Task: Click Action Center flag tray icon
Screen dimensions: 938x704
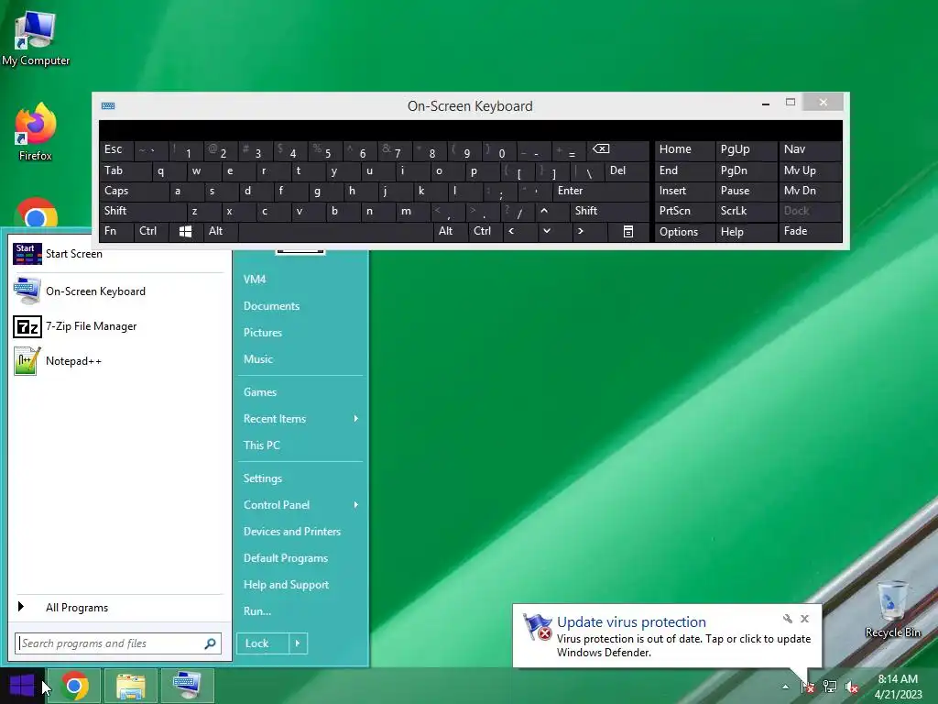Action: click(807, 687)
